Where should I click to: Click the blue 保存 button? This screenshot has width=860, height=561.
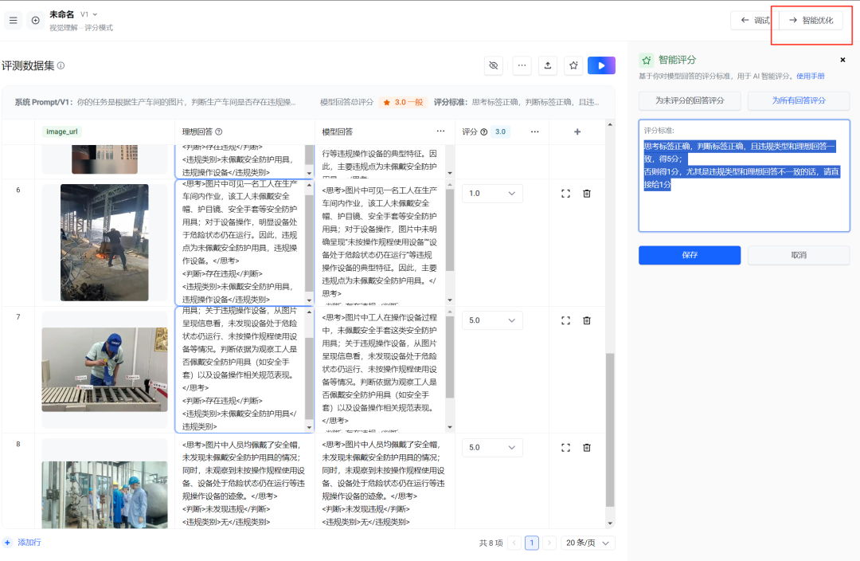click(x=690, y=255)
